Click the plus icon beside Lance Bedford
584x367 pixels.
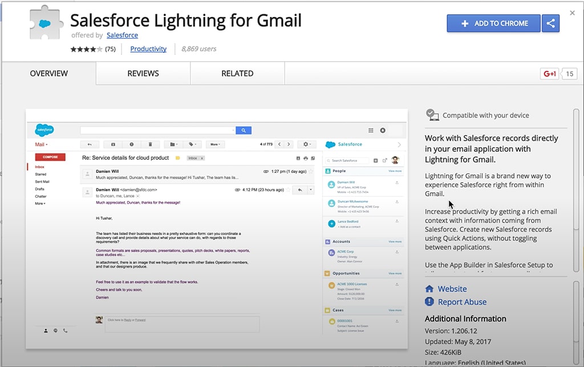331,224
